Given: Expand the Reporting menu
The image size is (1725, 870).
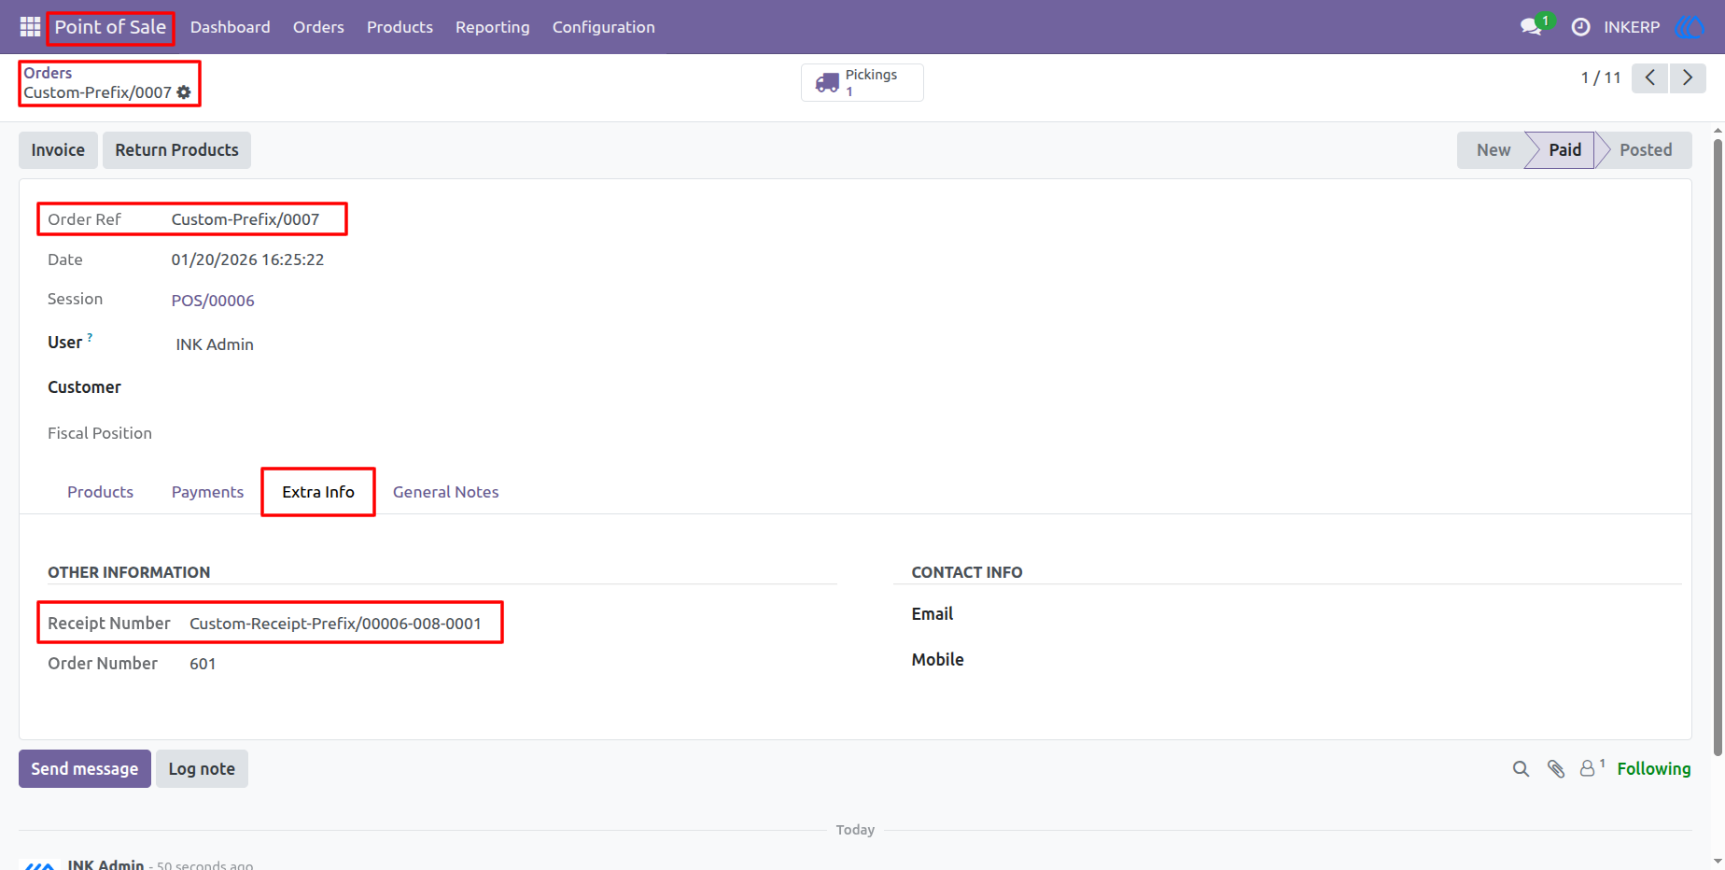Looking at the screenshot, I should pos(492,27).
